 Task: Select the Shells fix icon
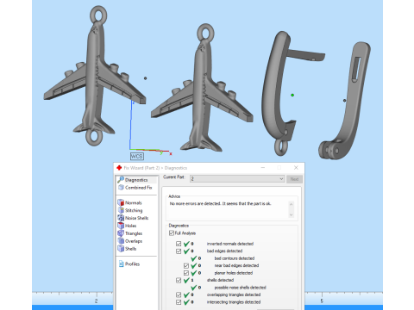[x=121, y=249]
